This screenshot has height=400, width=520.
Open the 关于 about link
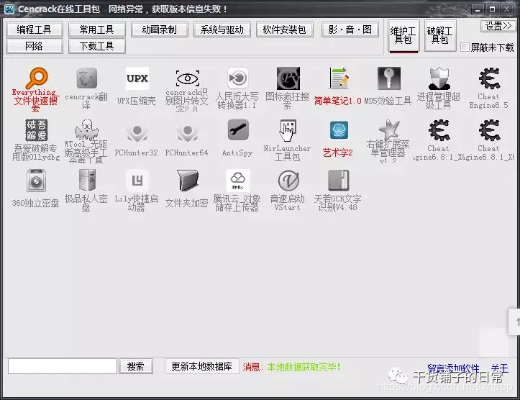(499, 368)
